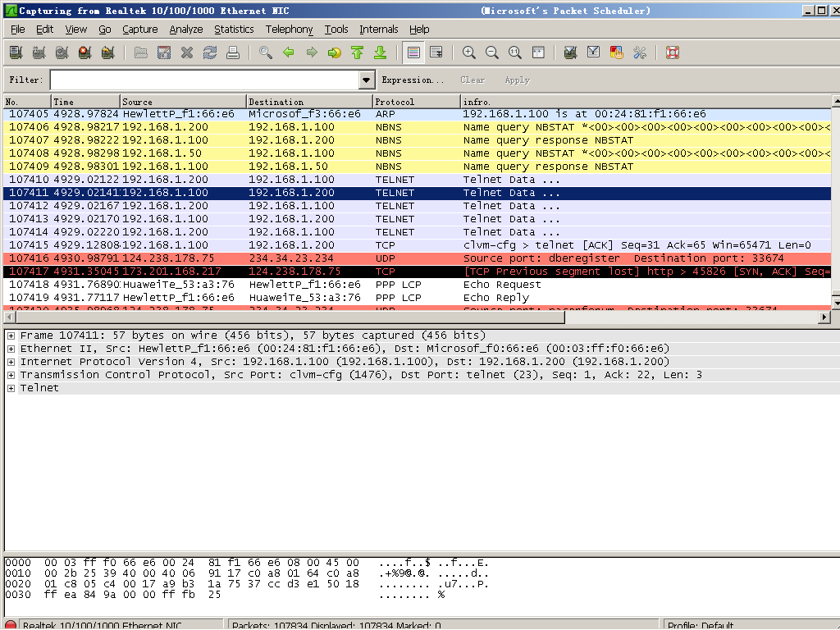Screen dimensions: 840x630
Task: Find a packet magnifier icon
Action: click(266, 52)
